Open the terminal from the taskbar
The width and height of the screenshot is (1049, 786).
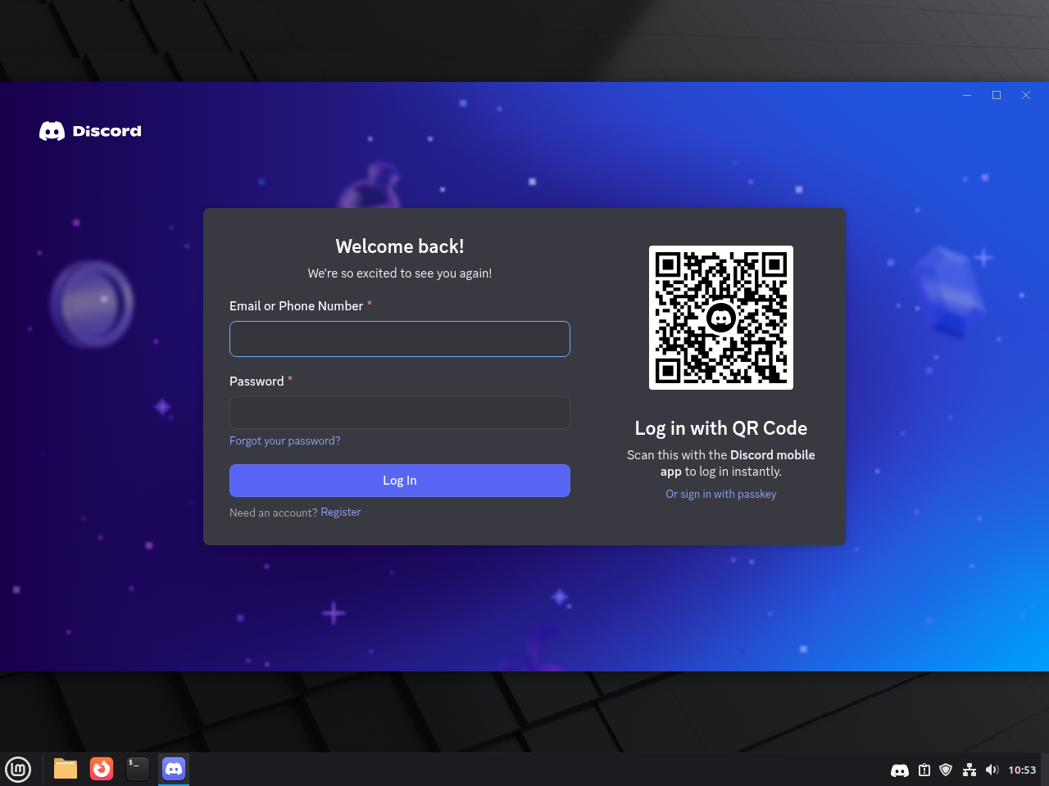point(137,769)
